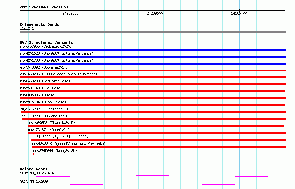Select the blue bar under nsv4201783
Image resolution: width=295 pixels, height=189 pixels.
152,64
